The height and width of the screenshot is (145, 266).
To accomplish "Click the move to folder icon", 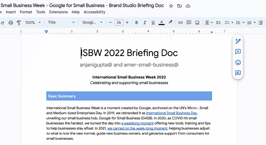I will (180, 6).
